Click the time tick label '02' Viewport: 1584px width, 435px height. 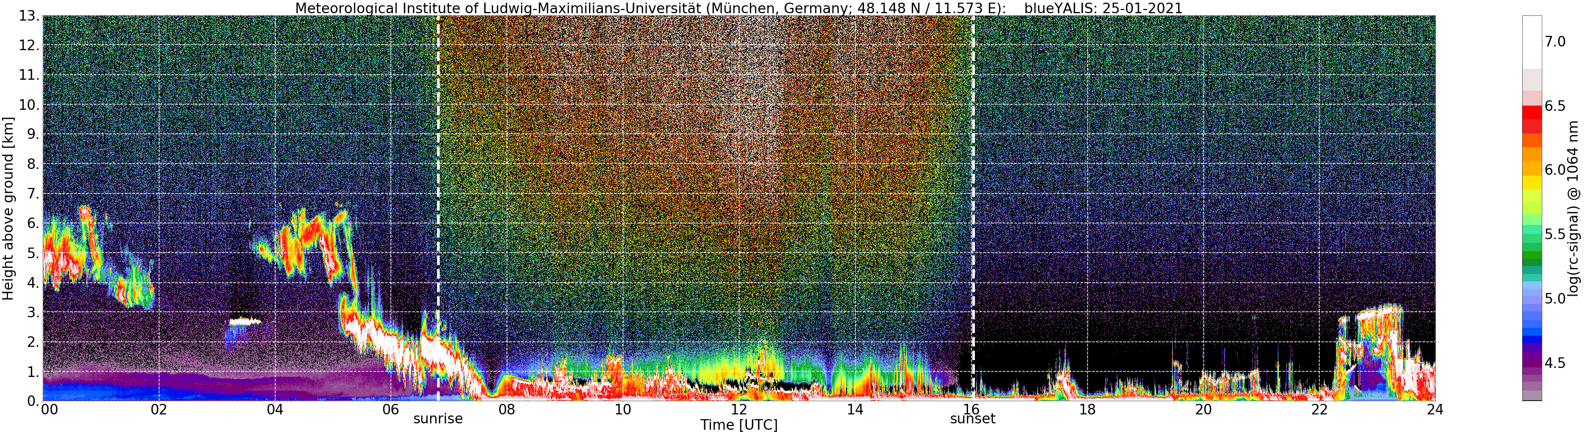pos(159,410)
